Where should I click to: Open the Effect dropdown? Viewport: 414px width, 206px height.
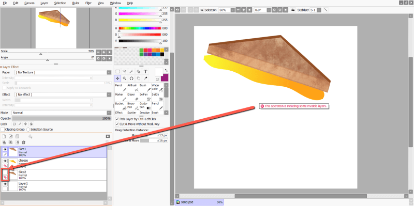pyautogui.click(x=63, y=94)
